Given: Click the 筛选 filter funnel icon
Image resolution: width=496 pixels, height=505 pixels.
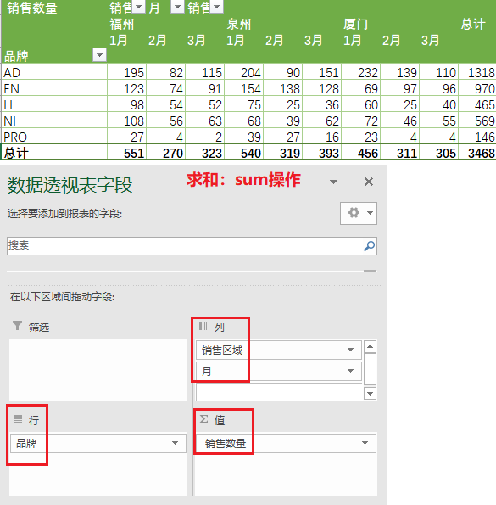Looking at the screenshot, I should 17,326.
